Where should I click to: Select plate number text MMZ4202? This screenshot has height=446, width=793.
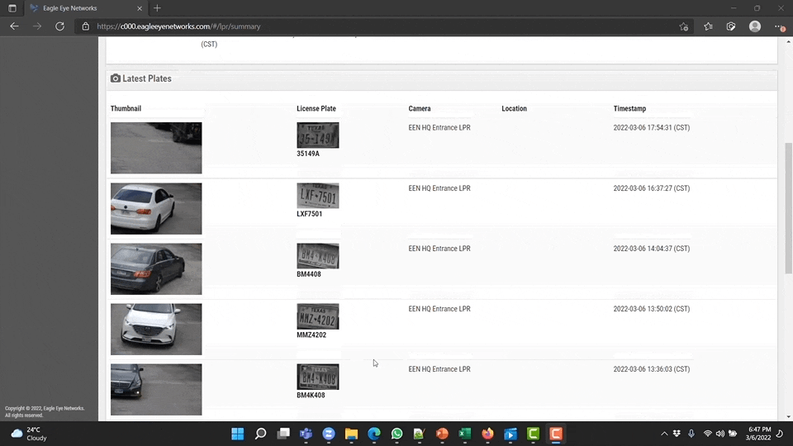tap(311, 334)
